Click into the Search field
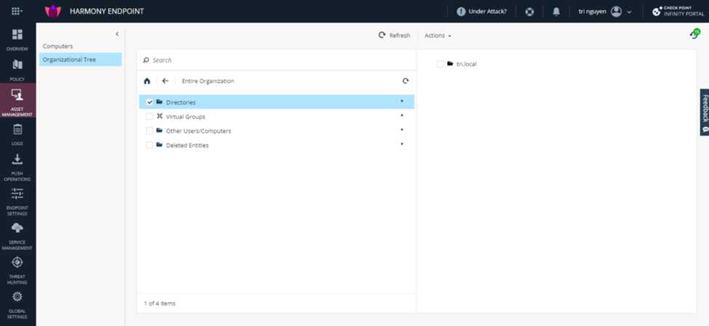Image resolution: width=709 pixels, height=326 pixels. pyautogui.click(x=276, y=60)
